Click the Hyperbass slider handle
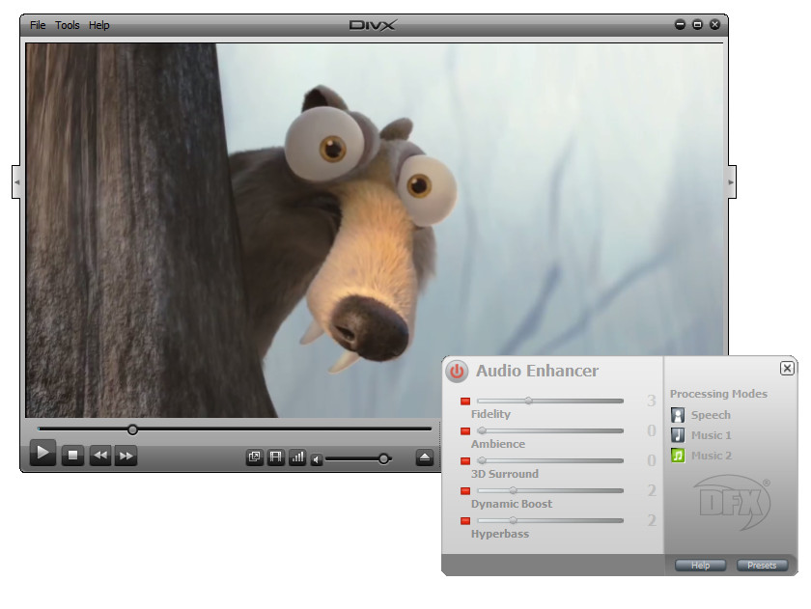This screenshot has height=609, width=811. pos(513,520)
